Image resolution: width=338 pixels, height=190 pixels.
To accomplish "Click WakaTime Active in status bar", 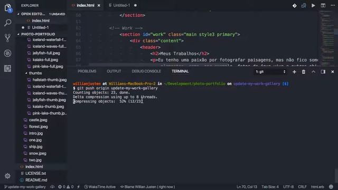I will 100,187.
